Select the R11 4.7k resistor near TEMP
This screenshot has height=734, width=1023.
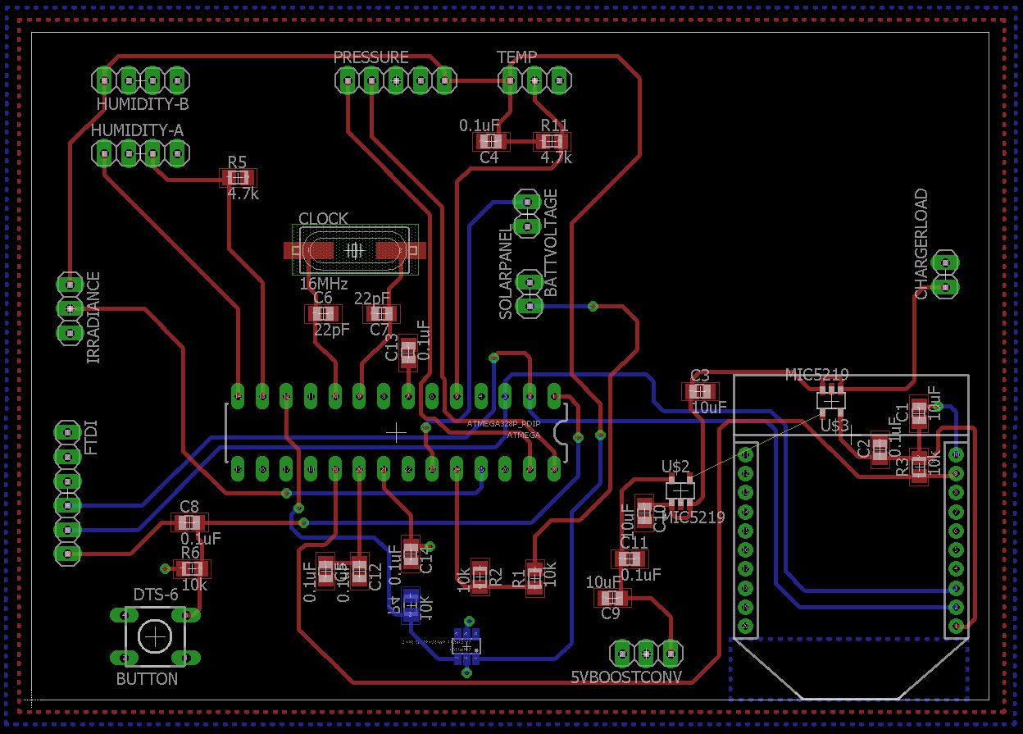pos(552,141)
